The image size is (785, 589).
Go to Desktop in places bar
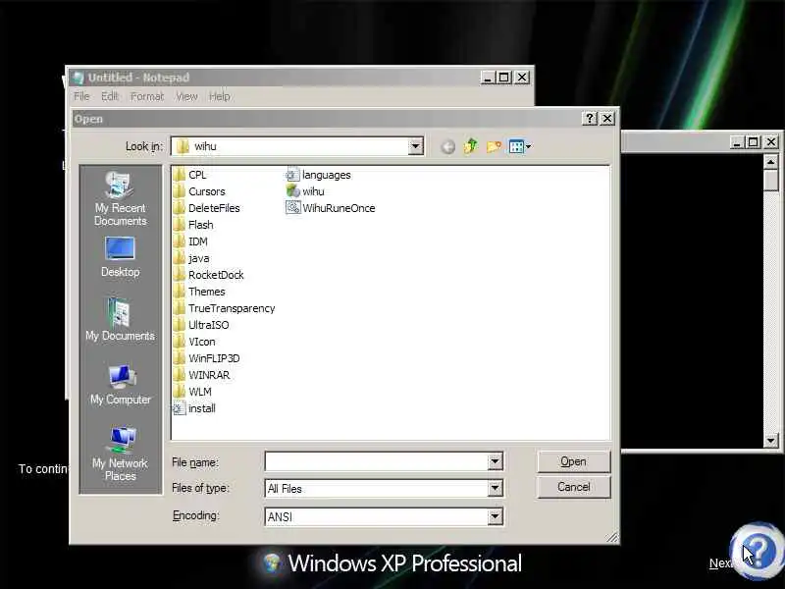[x=120, y=257]
